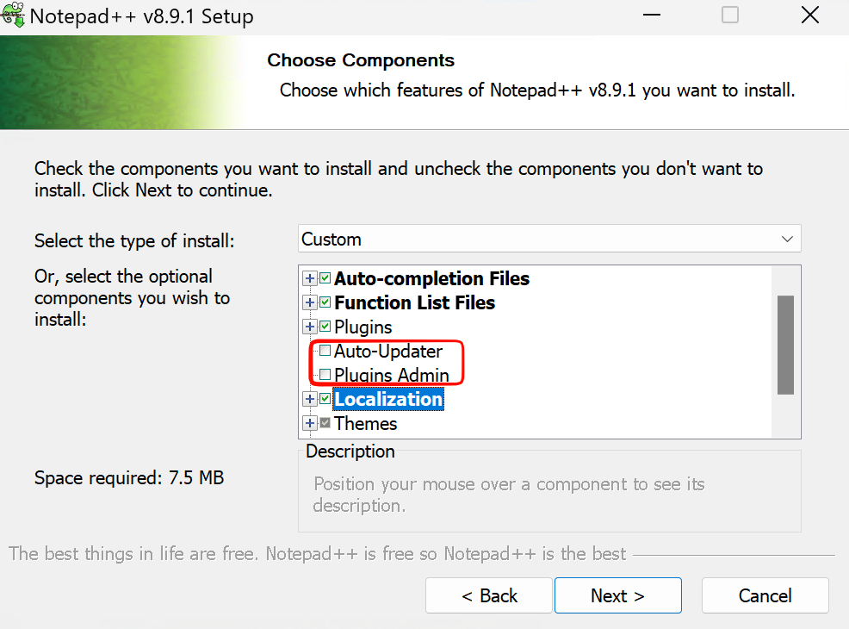Uncheck the Plugins checkbox
The height and width of the screenshot is (629, 849).
click(325, 327)
